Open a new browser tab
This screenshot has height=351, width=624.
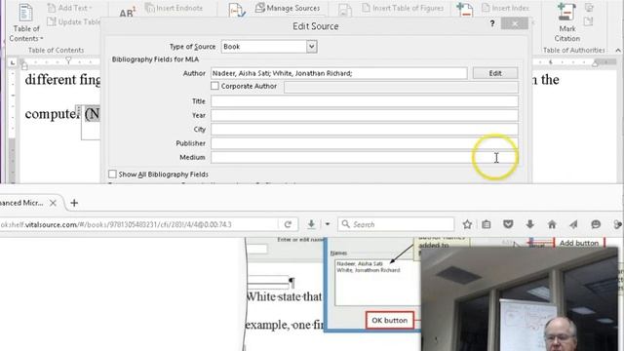[x=74, y=203]
